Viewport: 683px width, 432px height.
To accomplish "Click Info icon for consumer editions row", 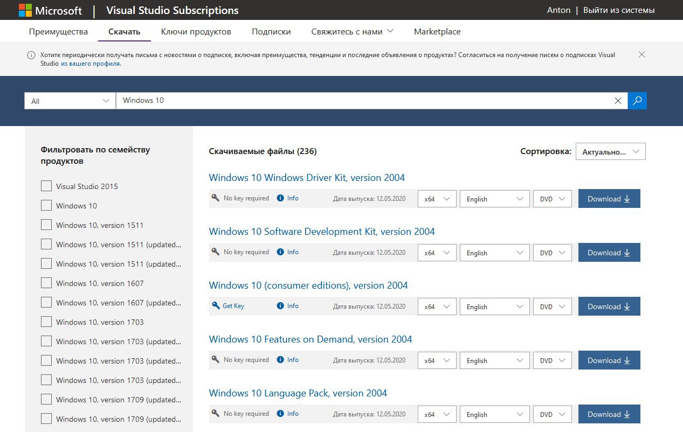I will tap(280, 306).
